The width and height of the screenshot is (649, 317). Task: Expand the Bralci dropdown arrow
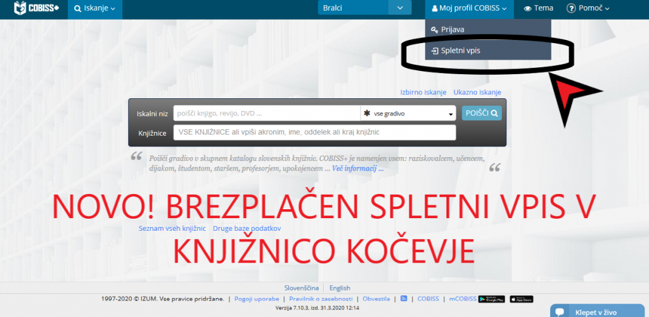(400, 8)
